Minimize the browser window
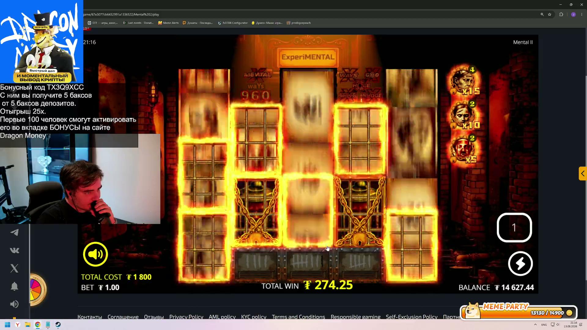 [x=560, y=5]
